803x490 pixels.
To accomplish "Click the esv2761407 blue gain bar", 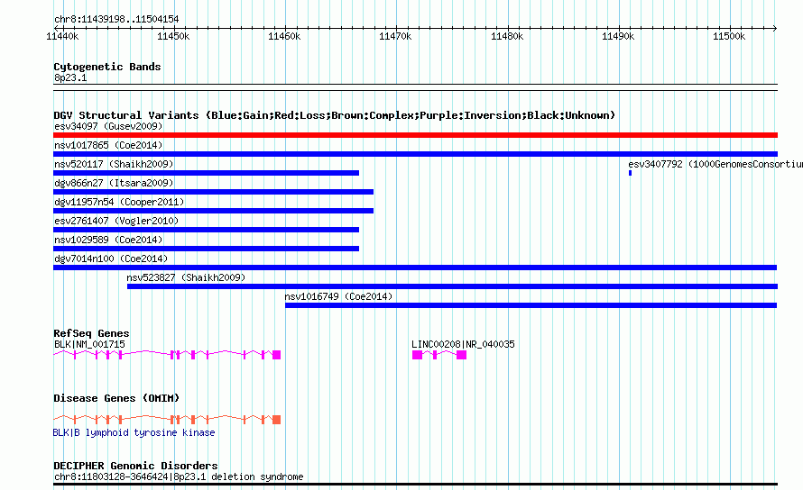I will pos(206,230).
